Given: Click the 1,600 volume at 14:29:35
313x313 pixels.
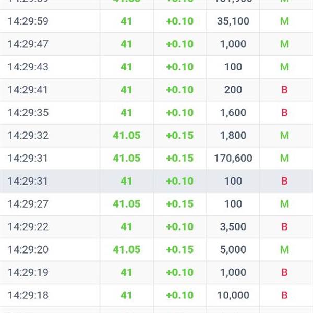Looking at the screenshot, I should tap(233, 113).
